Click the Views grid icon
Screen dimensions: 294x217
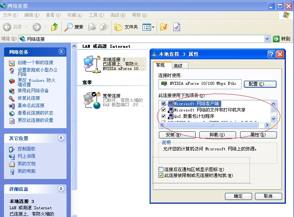(x=147, y=27)
